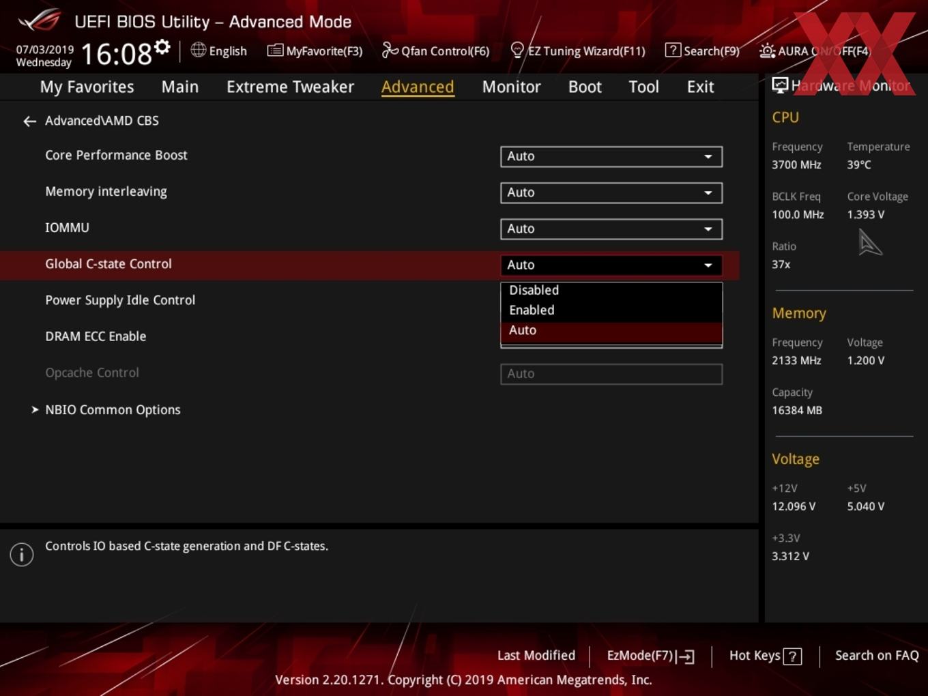
Task: Select Auto in the C-state list
Action: (611, 330)
